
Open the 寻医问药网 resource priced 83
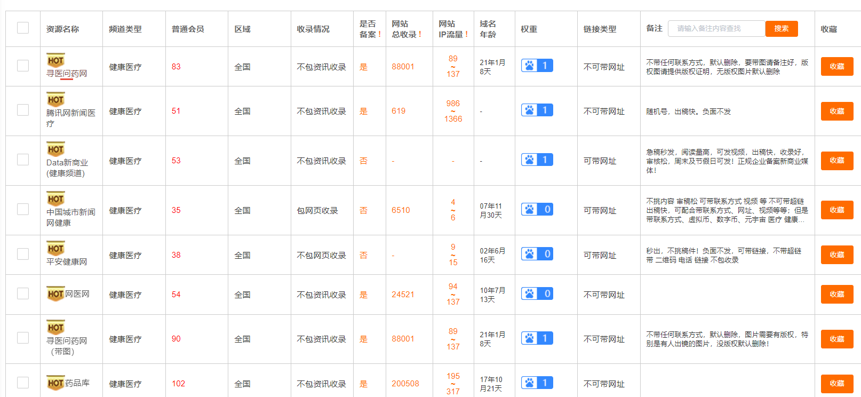click(x=67, y=74)
